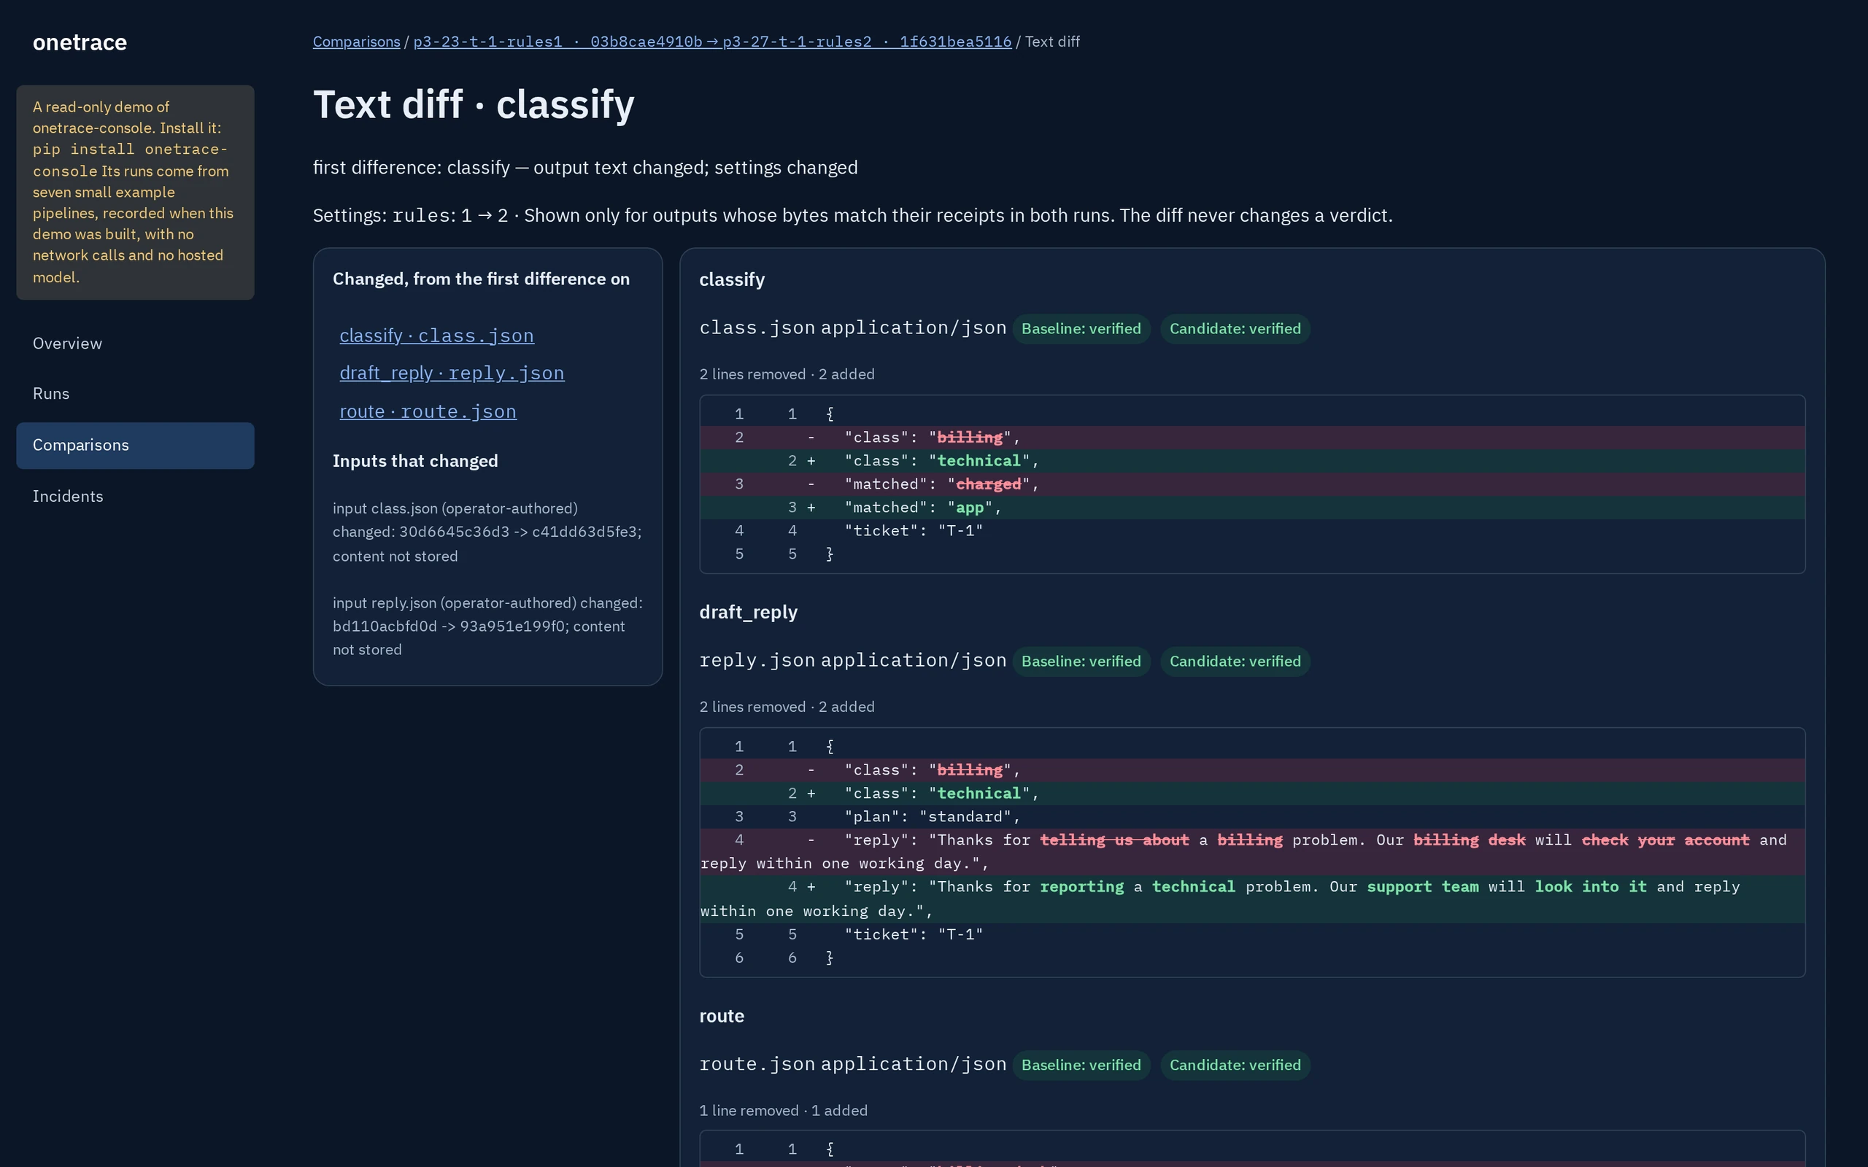Viewport: 1868px width, 1167px height.
Task: Click the Settings rules: 1 → 2 line
Action: [x=852, y=215]
